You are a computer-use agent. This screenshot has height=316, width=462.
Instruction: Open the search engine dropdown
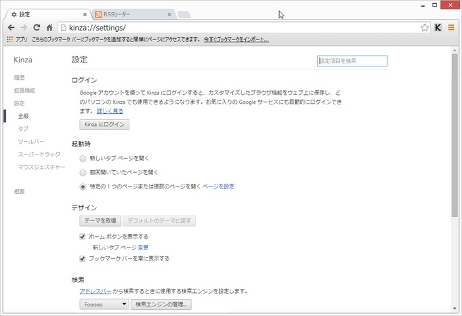pos(104,304)
